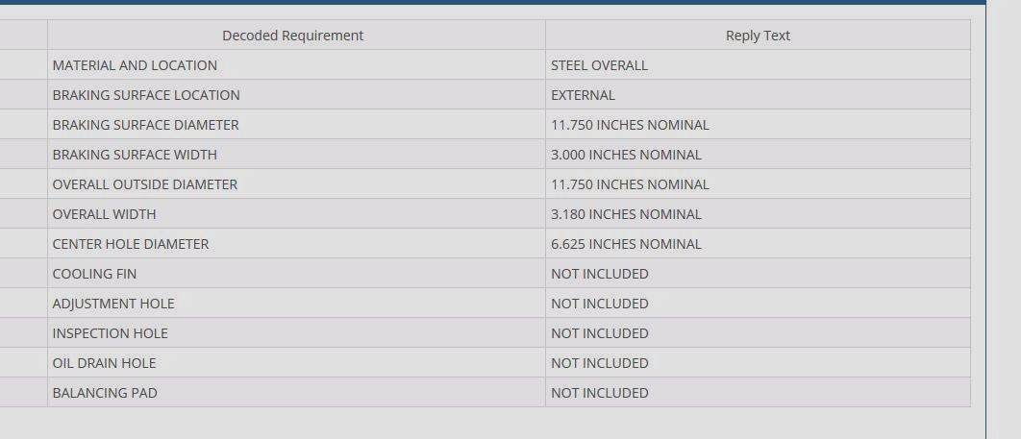Image resolution: width=1021 pixels, height=439 pixels.
Task: Select the 3.180 INCHES NOMINAL reply
Action: tap(626, 214)
